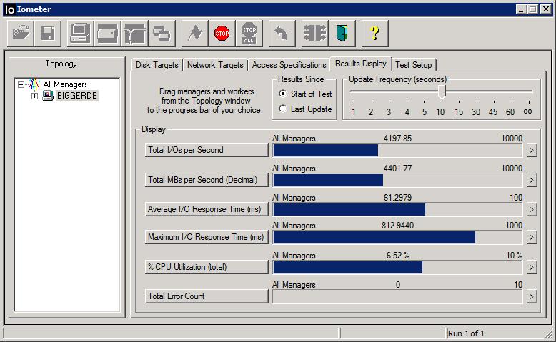Click Maximum I/O Response Time progress bar
556x342 pixels.
397,237
